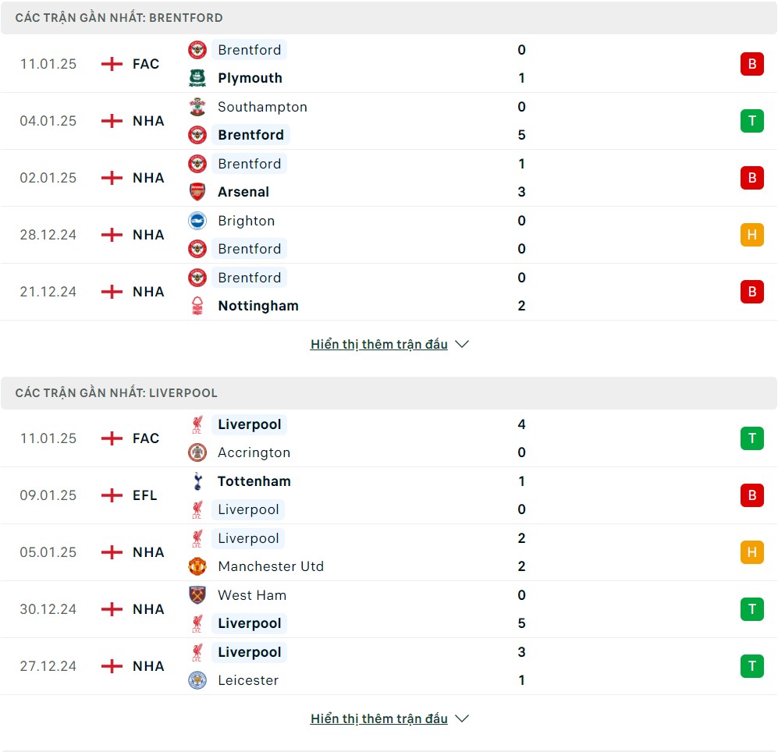Open the Tottenham vs Liverpool EFL match row
The width and height of the screenshot is (778, 752).
389,495
